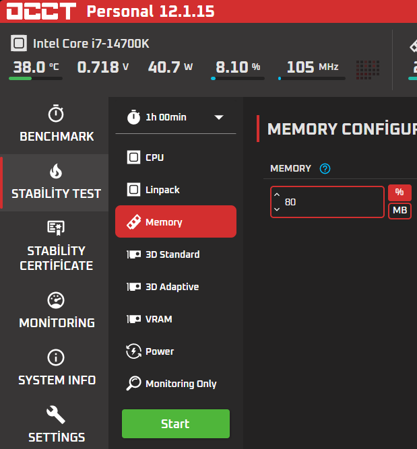Click the CPU temperature green bar
The height and width of the screenshot is (449, 417).
36,79
